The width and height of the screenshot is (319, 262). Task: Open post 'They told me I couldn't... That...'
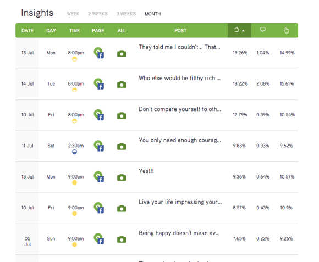point(179,47)
